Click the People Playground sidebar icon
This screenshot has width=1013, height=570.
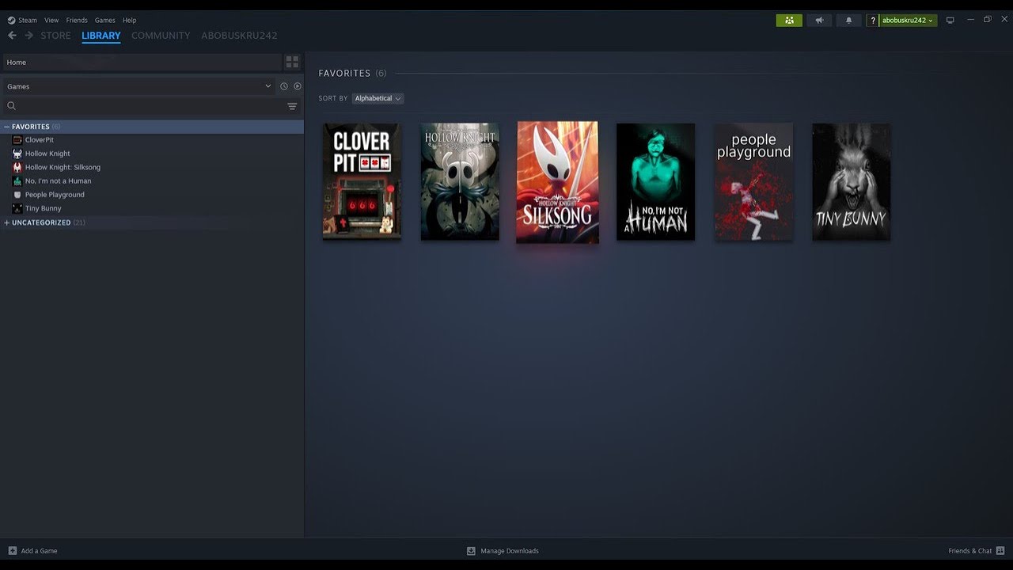(17, 195)
